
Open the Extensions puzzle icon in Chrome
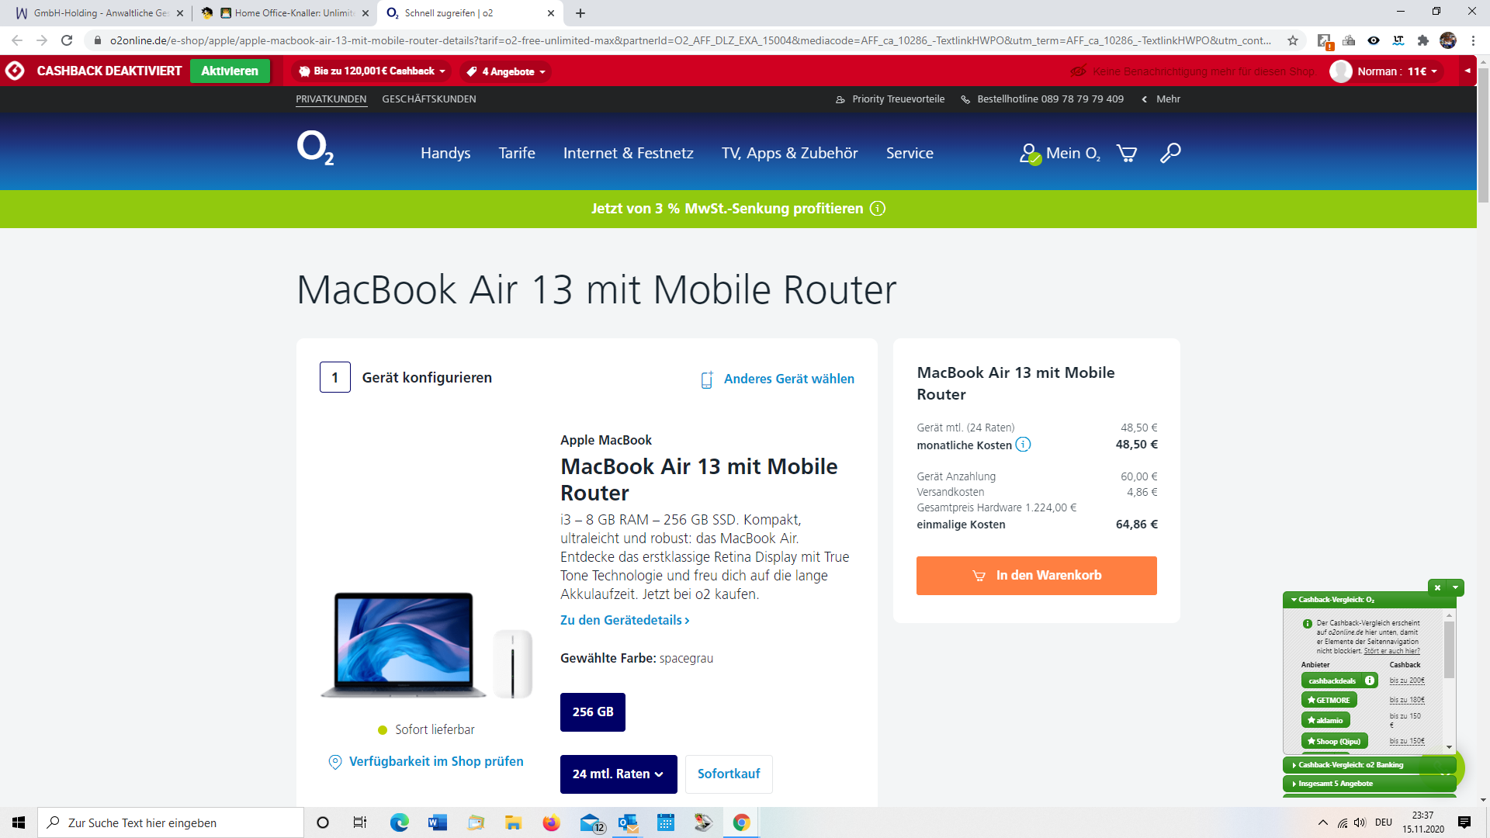point(1422,40)
